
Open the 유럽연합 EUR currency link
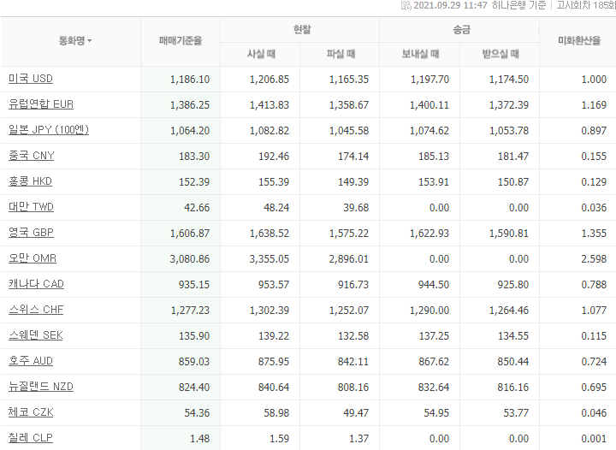[x=41, y=104]
